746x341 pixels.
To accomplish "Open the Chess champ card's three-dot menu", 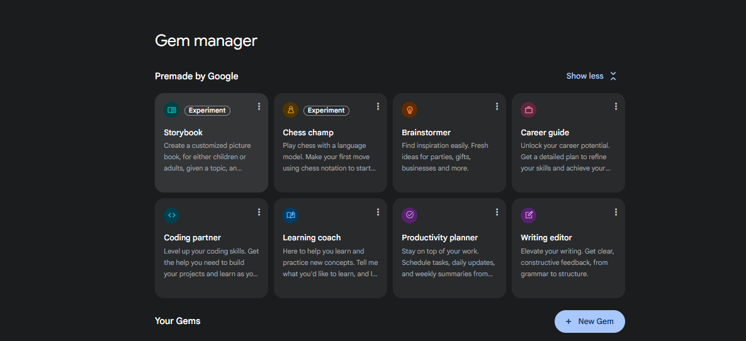I will pyautogui.click(x=378, y=106).
